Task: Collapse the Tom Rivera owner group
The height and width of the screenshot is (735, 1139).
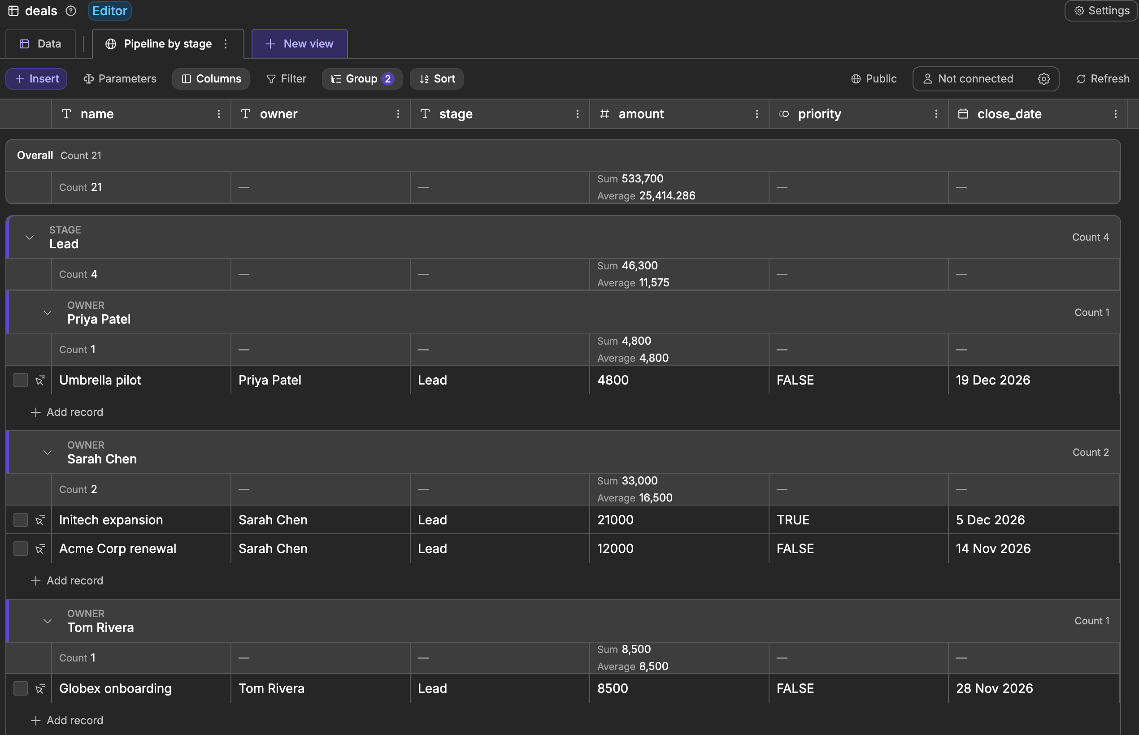Action: (47, 621)
